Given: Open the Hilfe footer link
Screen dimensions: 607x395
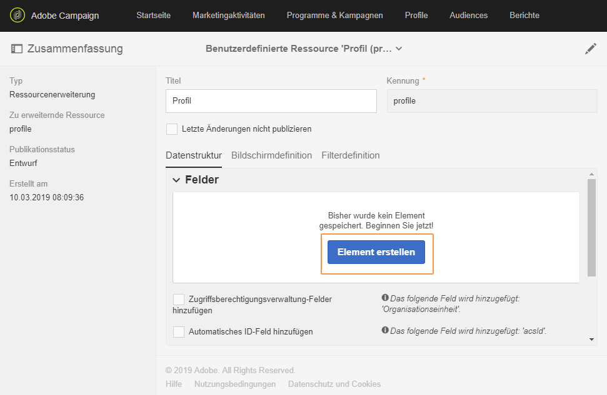Looking at the screenshot, I should 174,384.
